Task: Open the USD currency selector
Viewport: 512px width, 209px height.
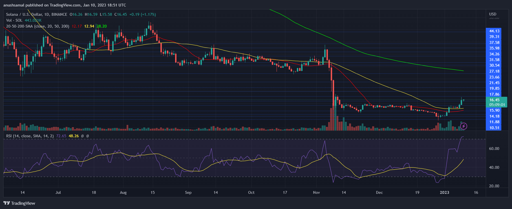Action: point(493,14)
